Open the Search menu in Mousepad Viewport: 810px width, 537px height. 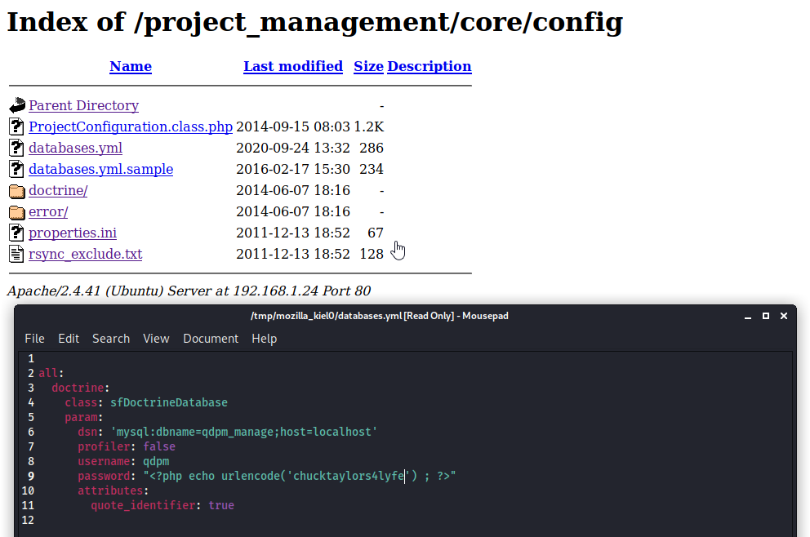coord(111,338)
